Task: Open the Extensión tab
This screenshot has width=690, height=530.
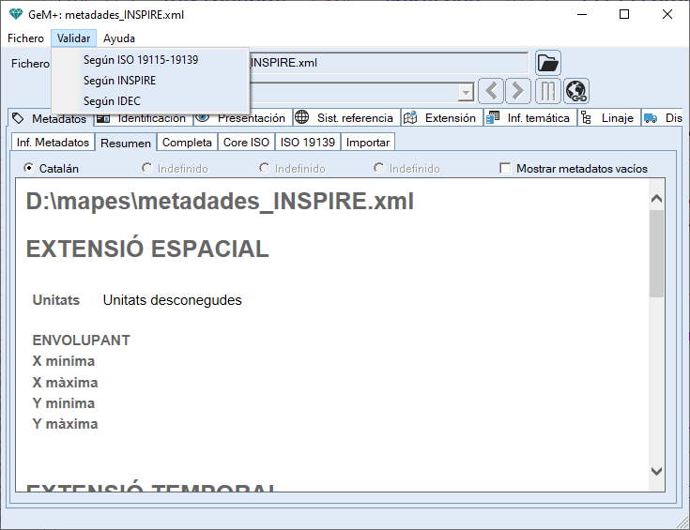Action: tap(441, 118)
